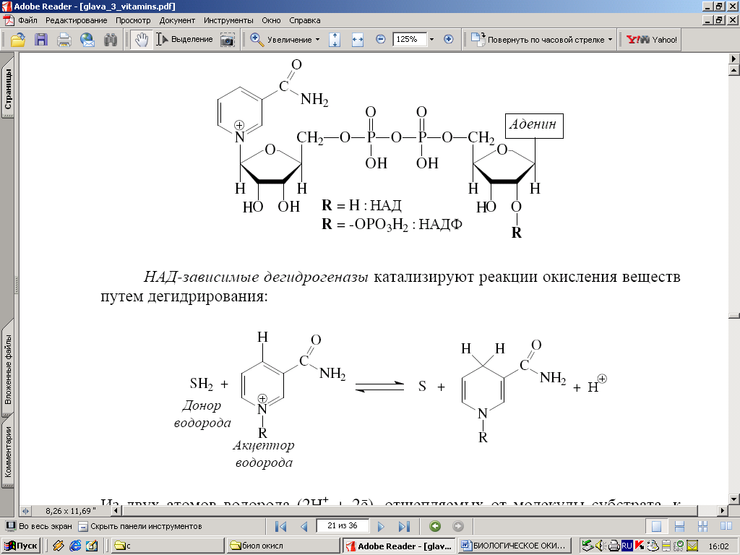The image size is (740, 555).
Task: Click the Во весь экран button
Action: (x=39, y=526)
